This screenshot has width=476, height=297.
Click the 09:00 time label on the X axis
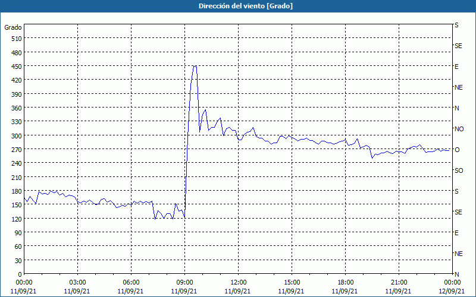[x=184, y=283]
